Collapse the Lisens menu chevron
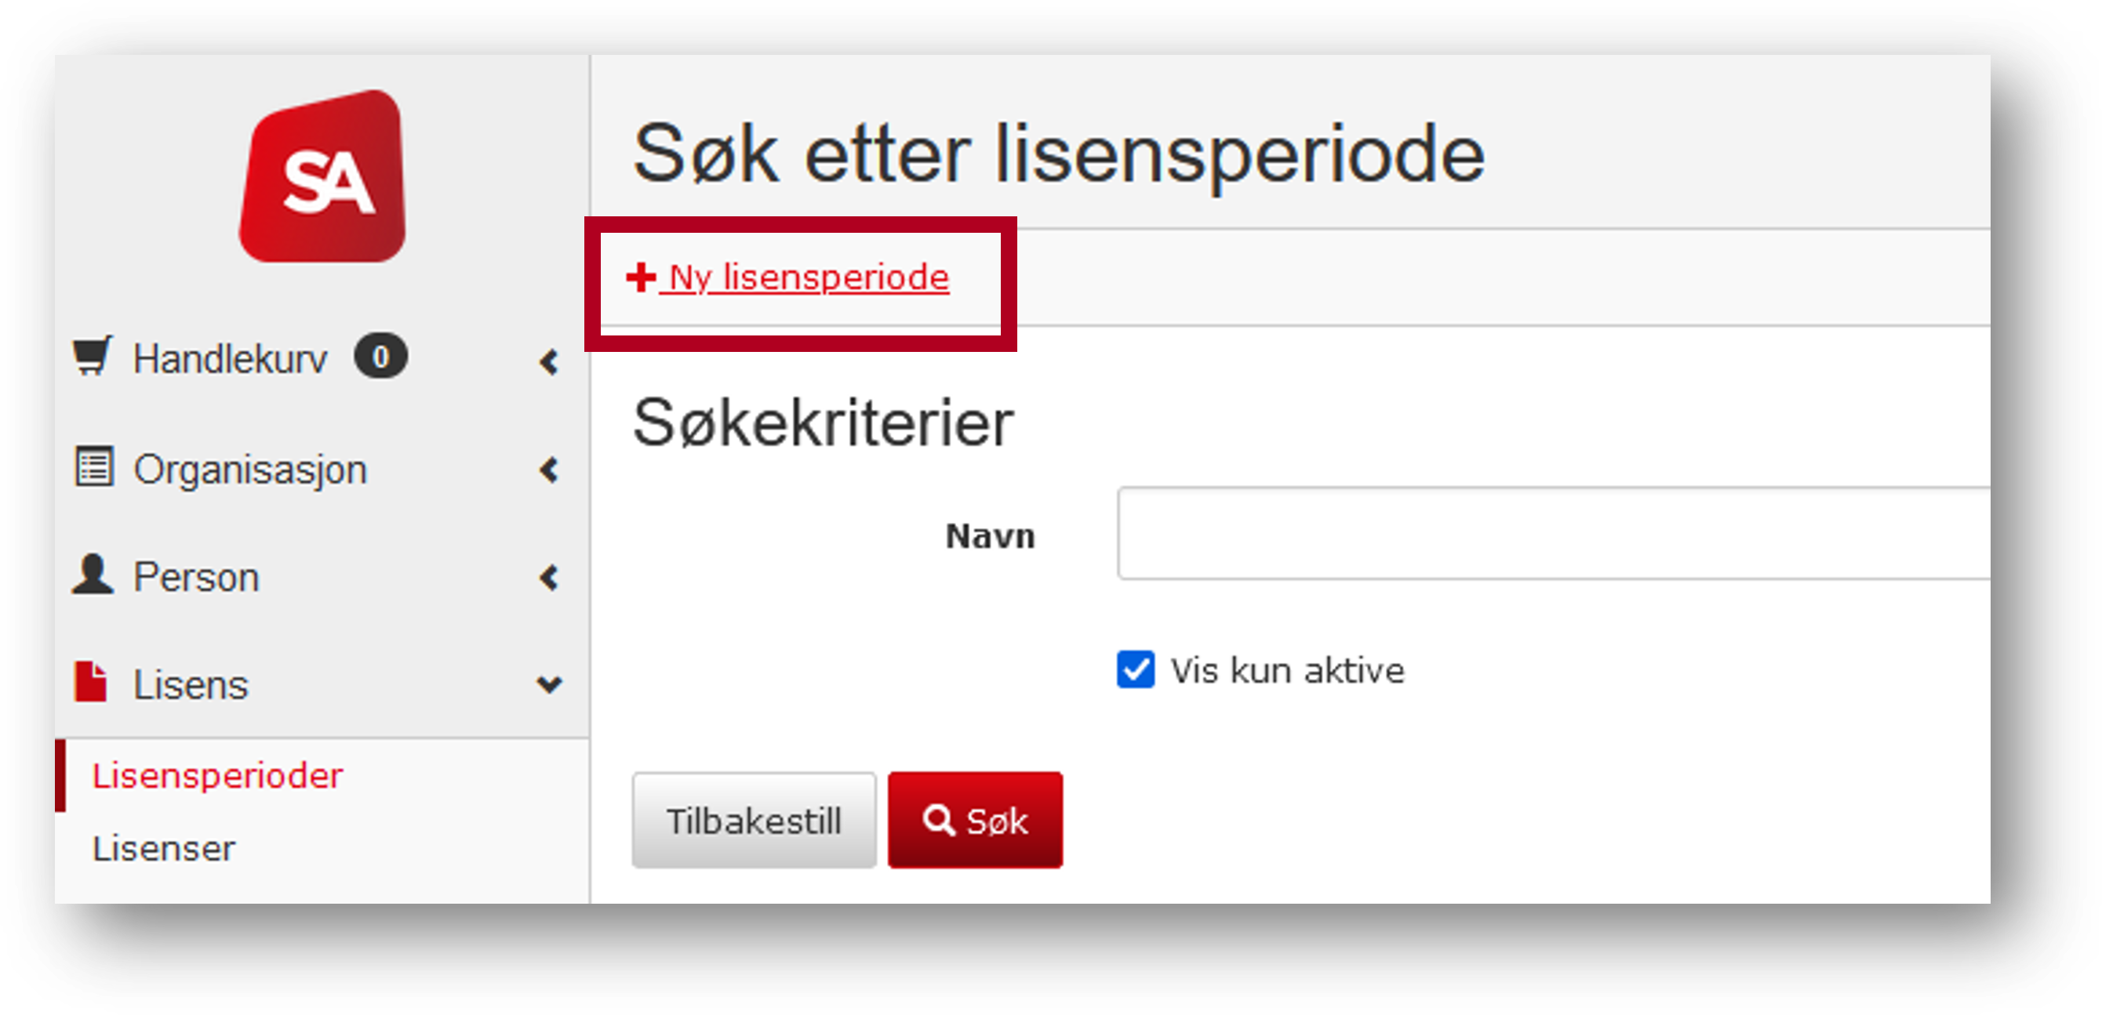Image resolution: width=2102 pixels, height=1015 pixels. (549, 684)
